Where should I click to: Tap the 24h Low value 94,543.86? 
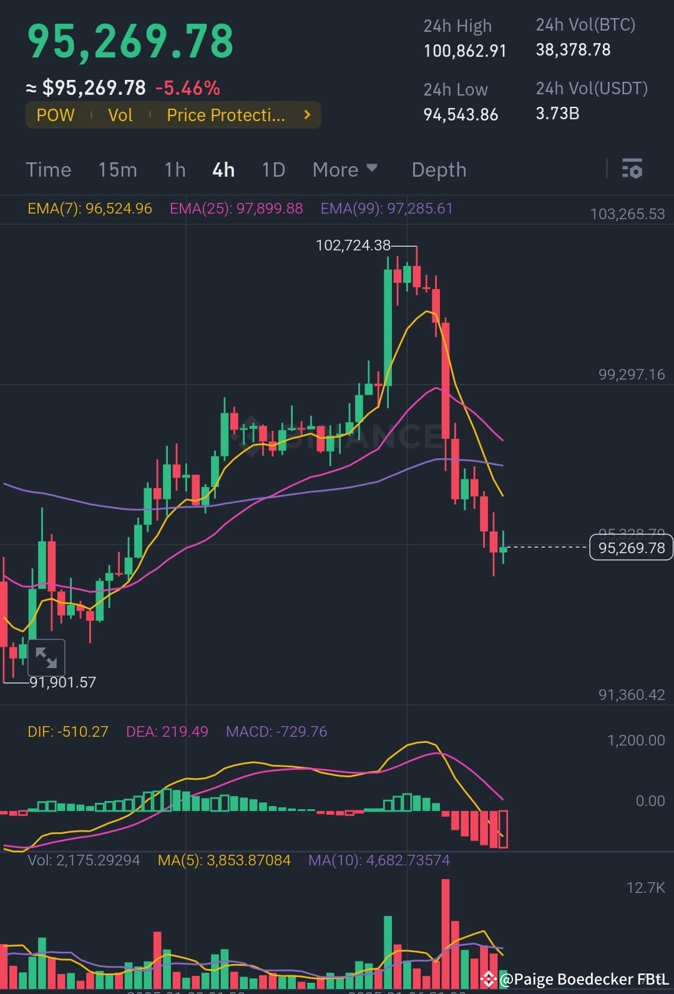[x=461, y=114]
